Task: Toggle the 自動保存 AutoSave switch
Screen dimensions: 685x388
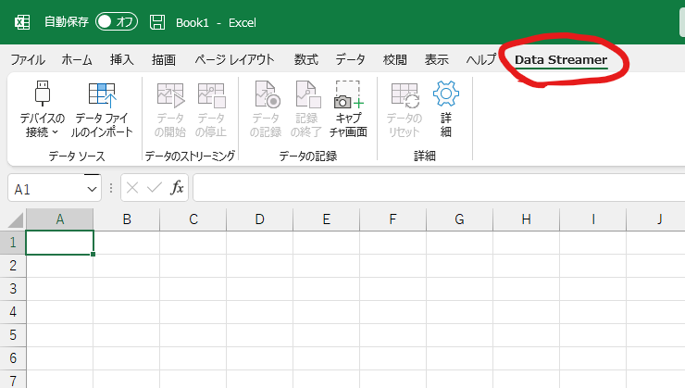Action: pyautogui.click(x=116, y=21)
